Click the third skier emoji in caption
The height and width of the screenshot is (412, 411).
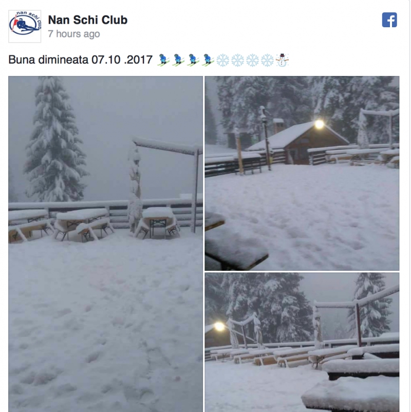click(193, 60)
